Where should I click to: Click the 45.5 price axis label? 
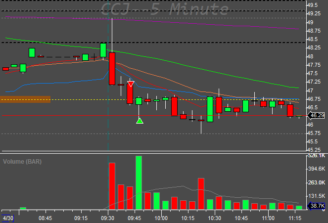coord(313,141)
